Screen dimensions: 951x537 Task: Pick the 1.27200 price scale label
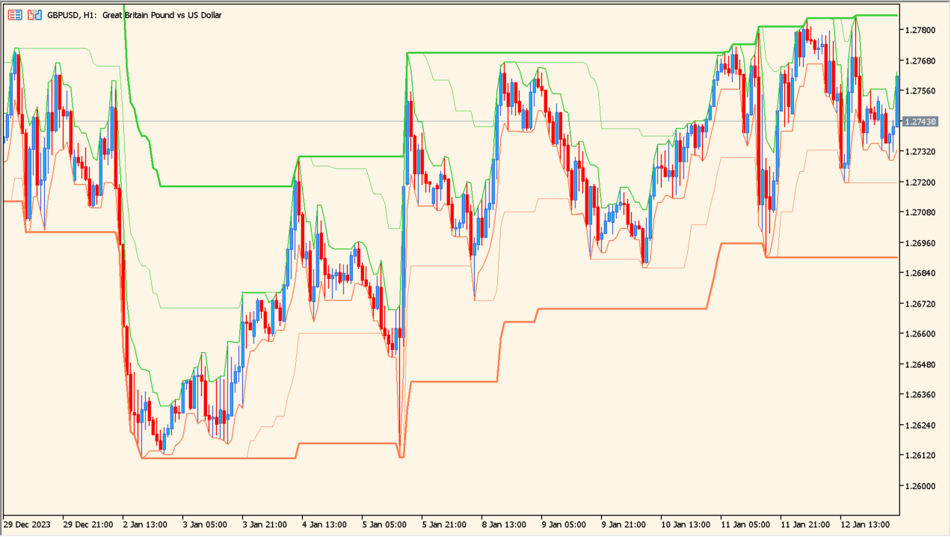coord(920,182)
